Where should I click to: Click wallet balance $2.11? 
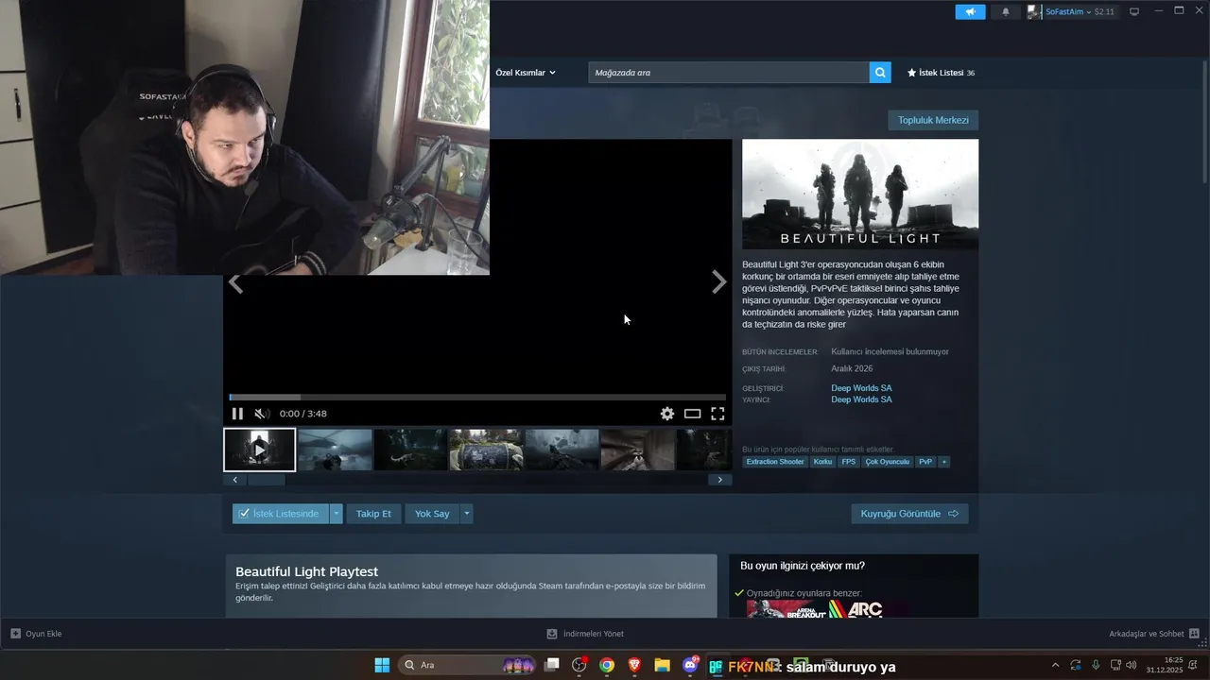(x=1104, y=12)
